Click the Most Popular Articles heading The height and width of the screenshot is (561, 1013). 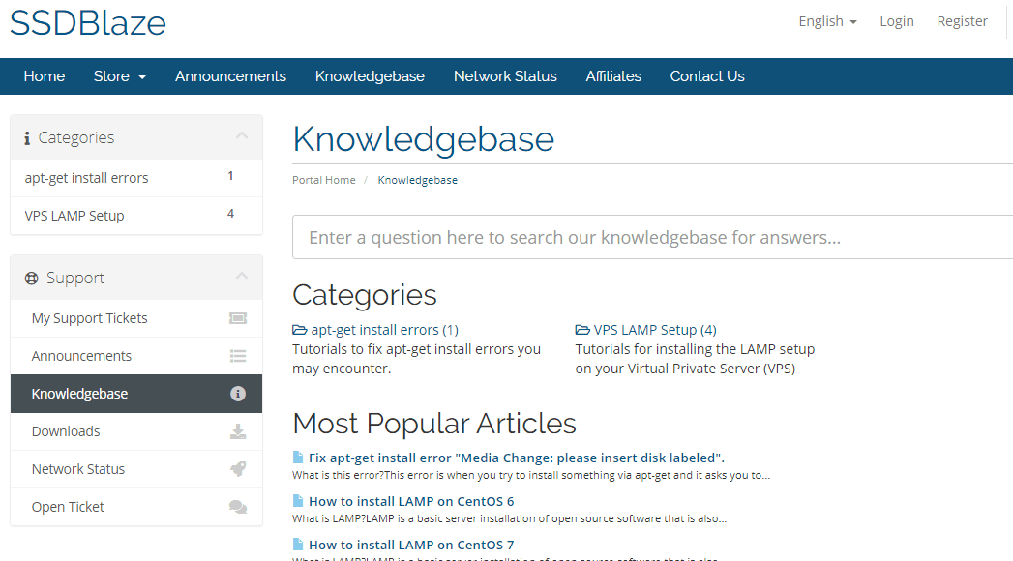434,424
